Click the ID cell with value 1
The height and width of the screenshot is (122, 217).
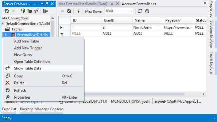86,27
